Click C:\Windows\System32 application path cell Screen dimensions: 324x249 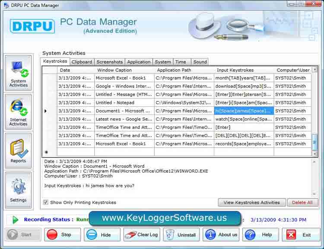click(x=184, y=102)
